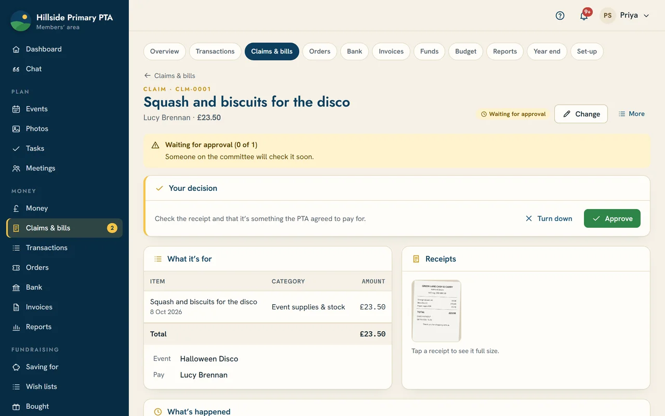
Task: Click the Wish lists icon
Action: pyautogui.click(x=16, y=387)
